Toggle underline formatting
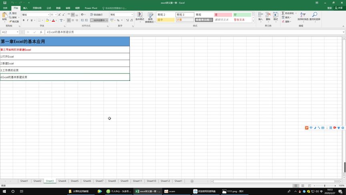The height and width of the screenshot is (195, 346). (32, 20)
